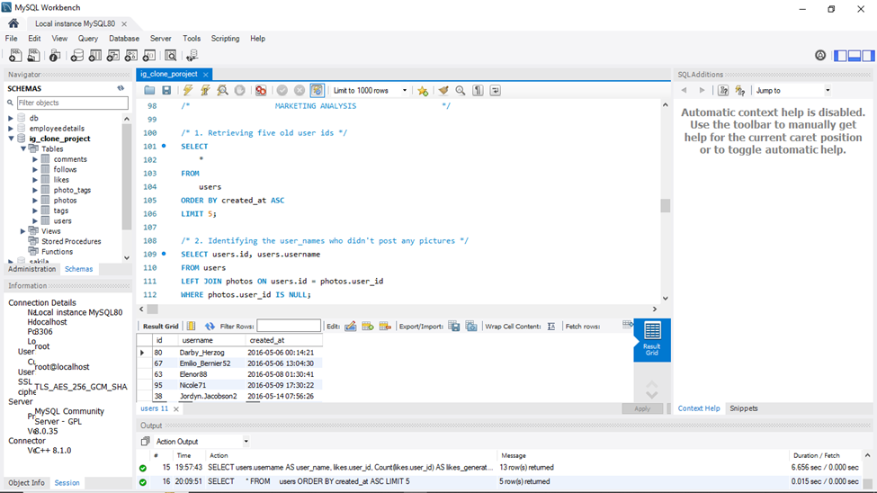Viewport: 877px width, 493px height.
Task: Click the Filter objects search field
Action: 72,103
